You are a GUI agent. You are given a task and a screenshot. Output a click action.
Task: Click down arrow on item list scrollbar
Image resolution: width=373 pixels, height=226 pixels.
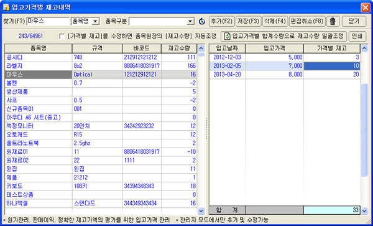pyautogui.click(x=201, y=210)
